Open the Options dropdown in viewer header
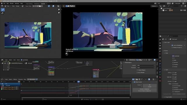The height and width of the screenshot is (105, 187). click(x=154, y=6)
